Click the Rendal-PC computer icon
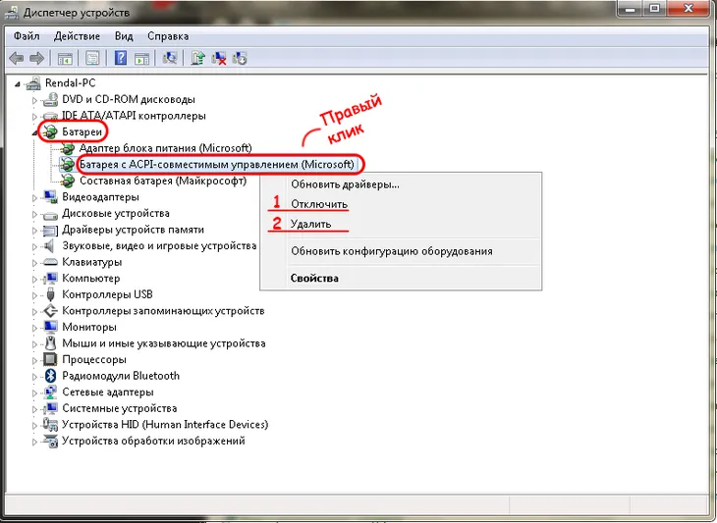 [33, 83]
